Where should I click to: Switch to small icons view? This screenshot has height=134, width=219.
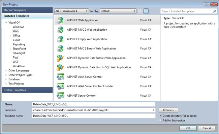[x=140, y=11]
